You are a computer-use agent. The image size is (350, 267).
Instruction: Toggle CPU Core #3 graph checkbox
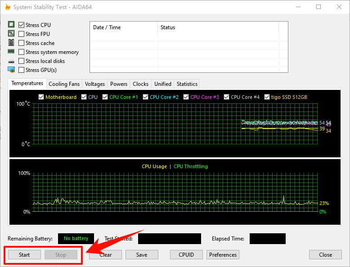(x=186, y=97)
